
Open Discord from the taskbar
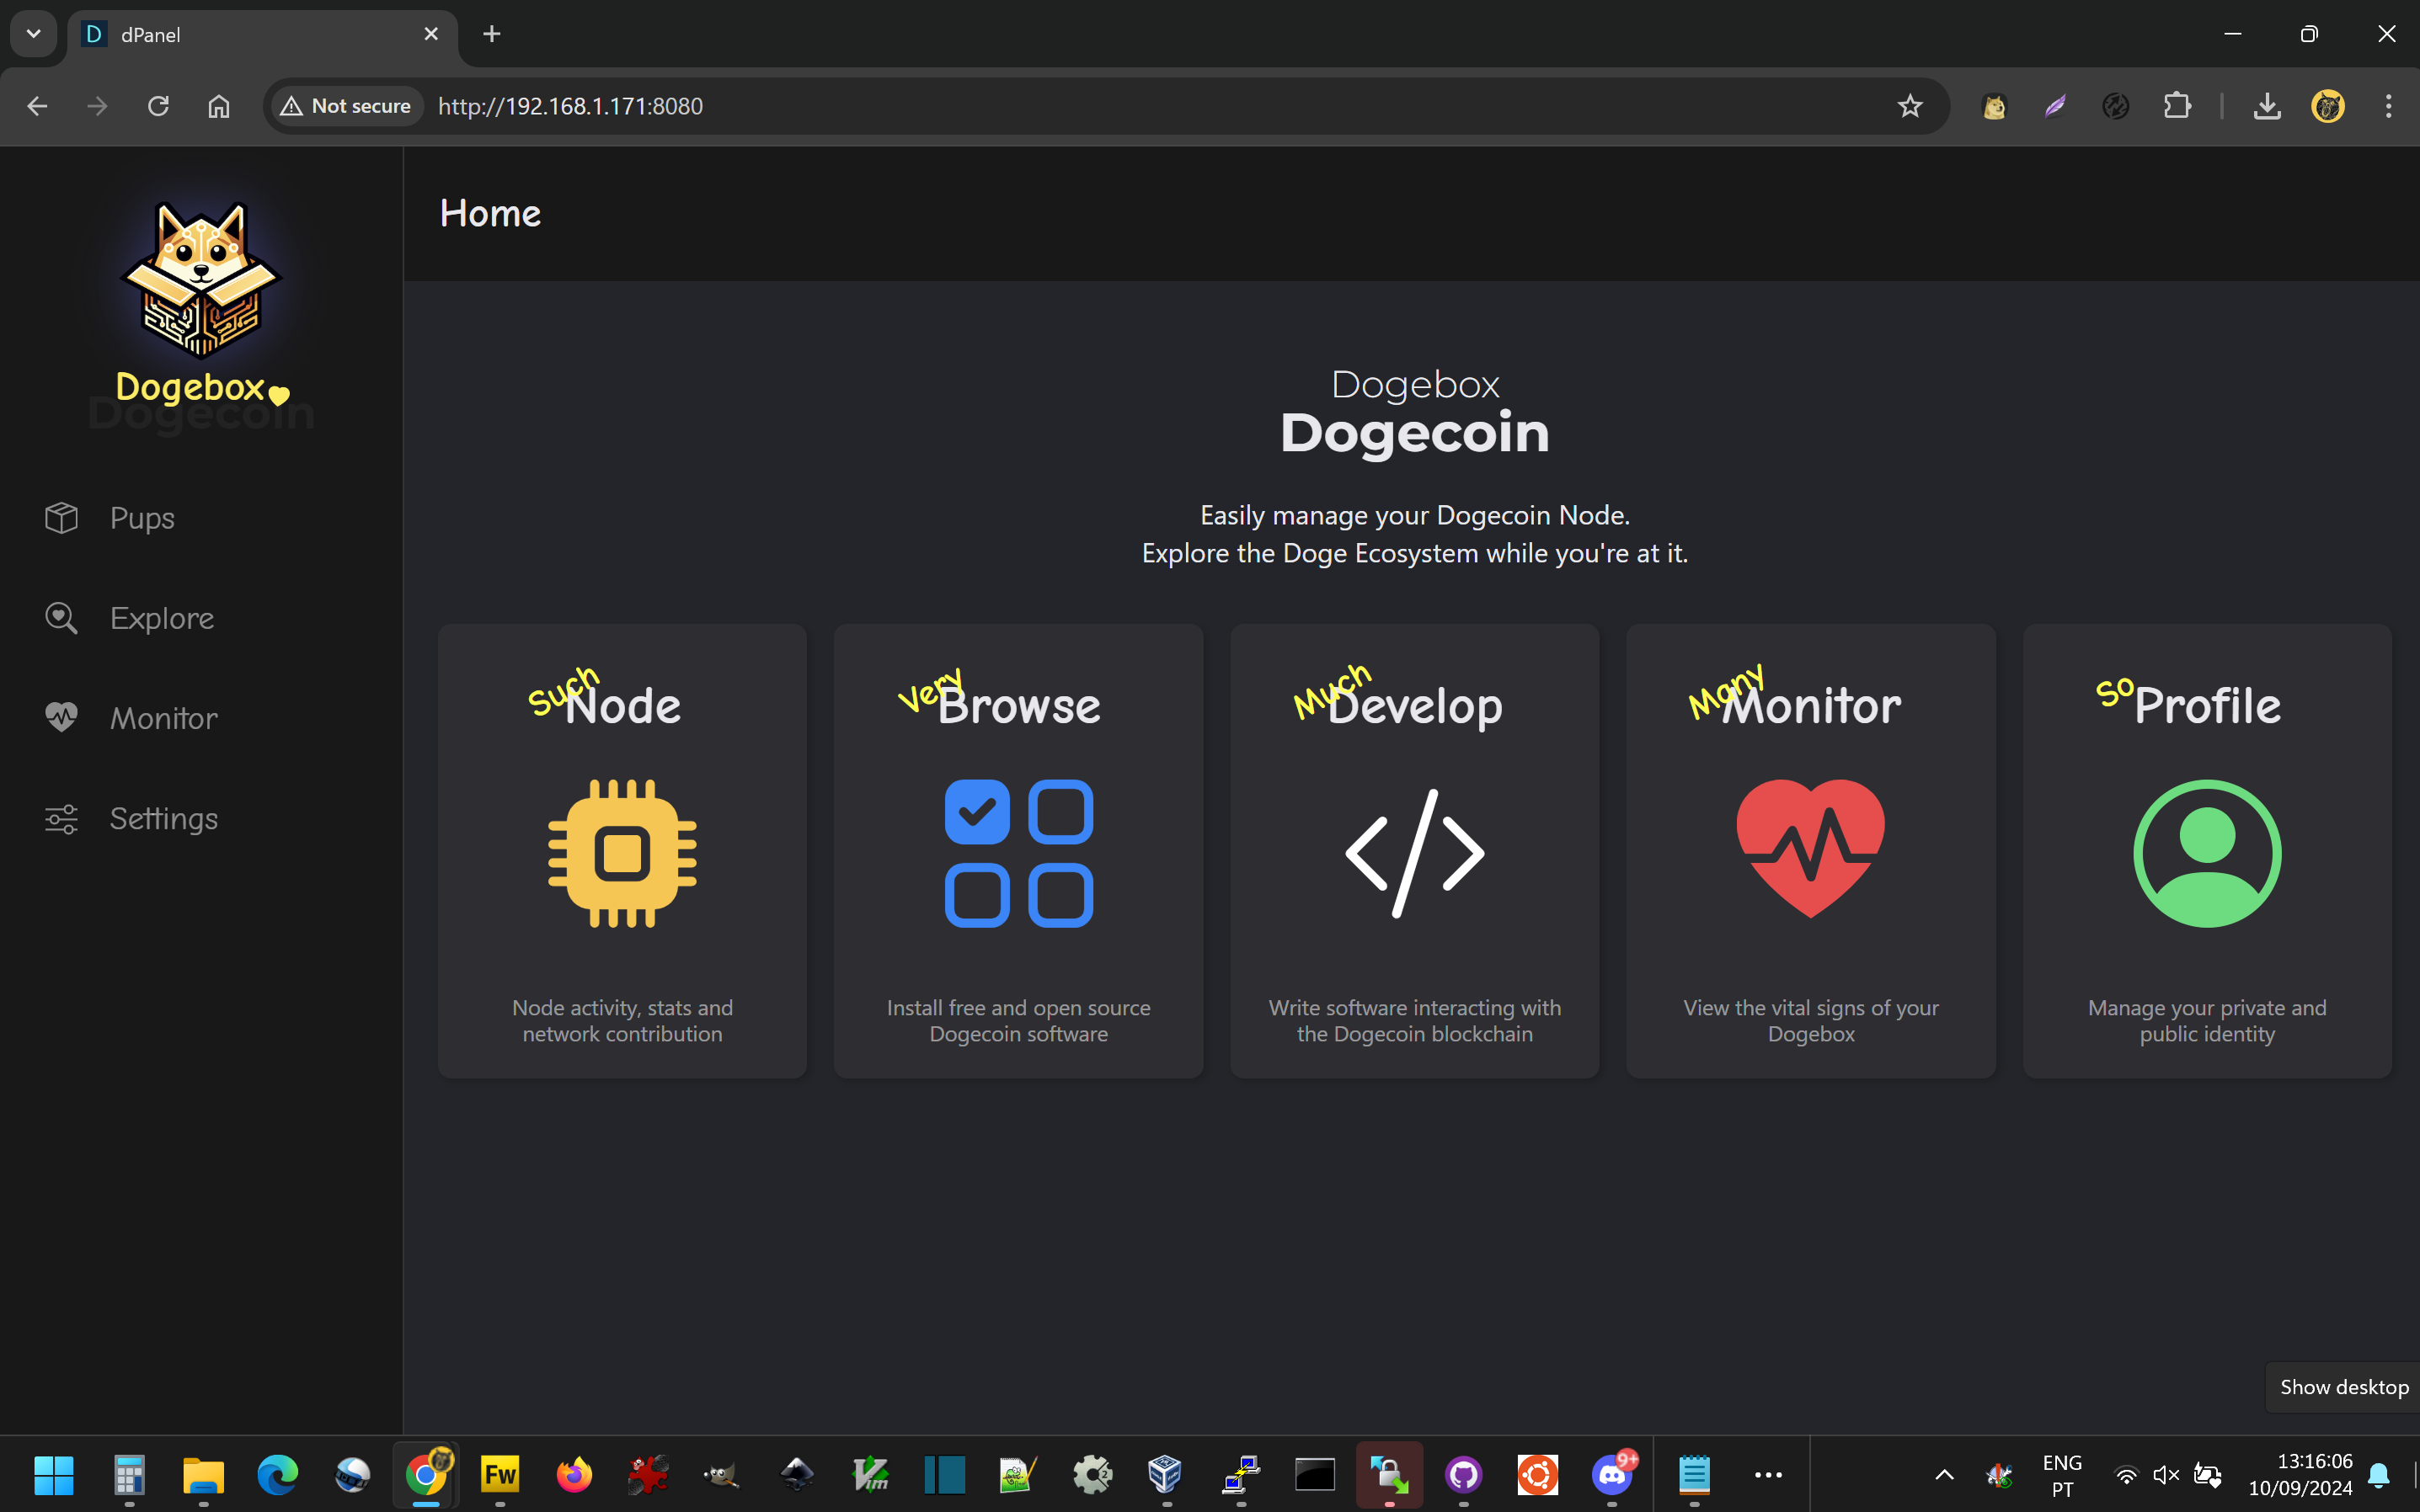pos(1611,1474)
